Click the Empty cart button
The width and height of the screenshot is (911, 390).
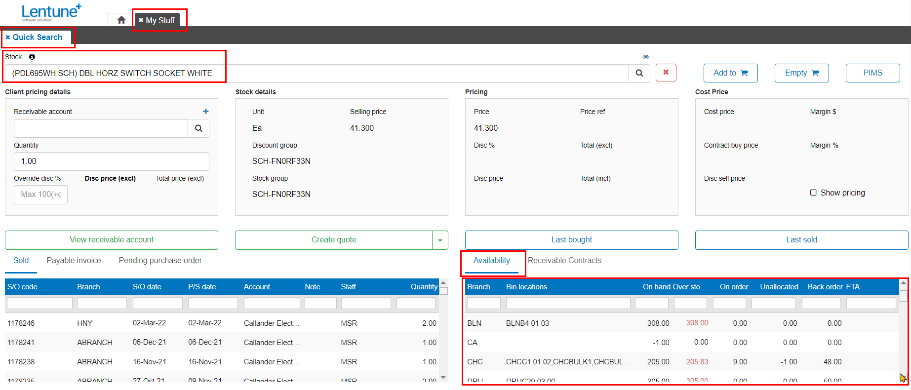click(801, 73)
